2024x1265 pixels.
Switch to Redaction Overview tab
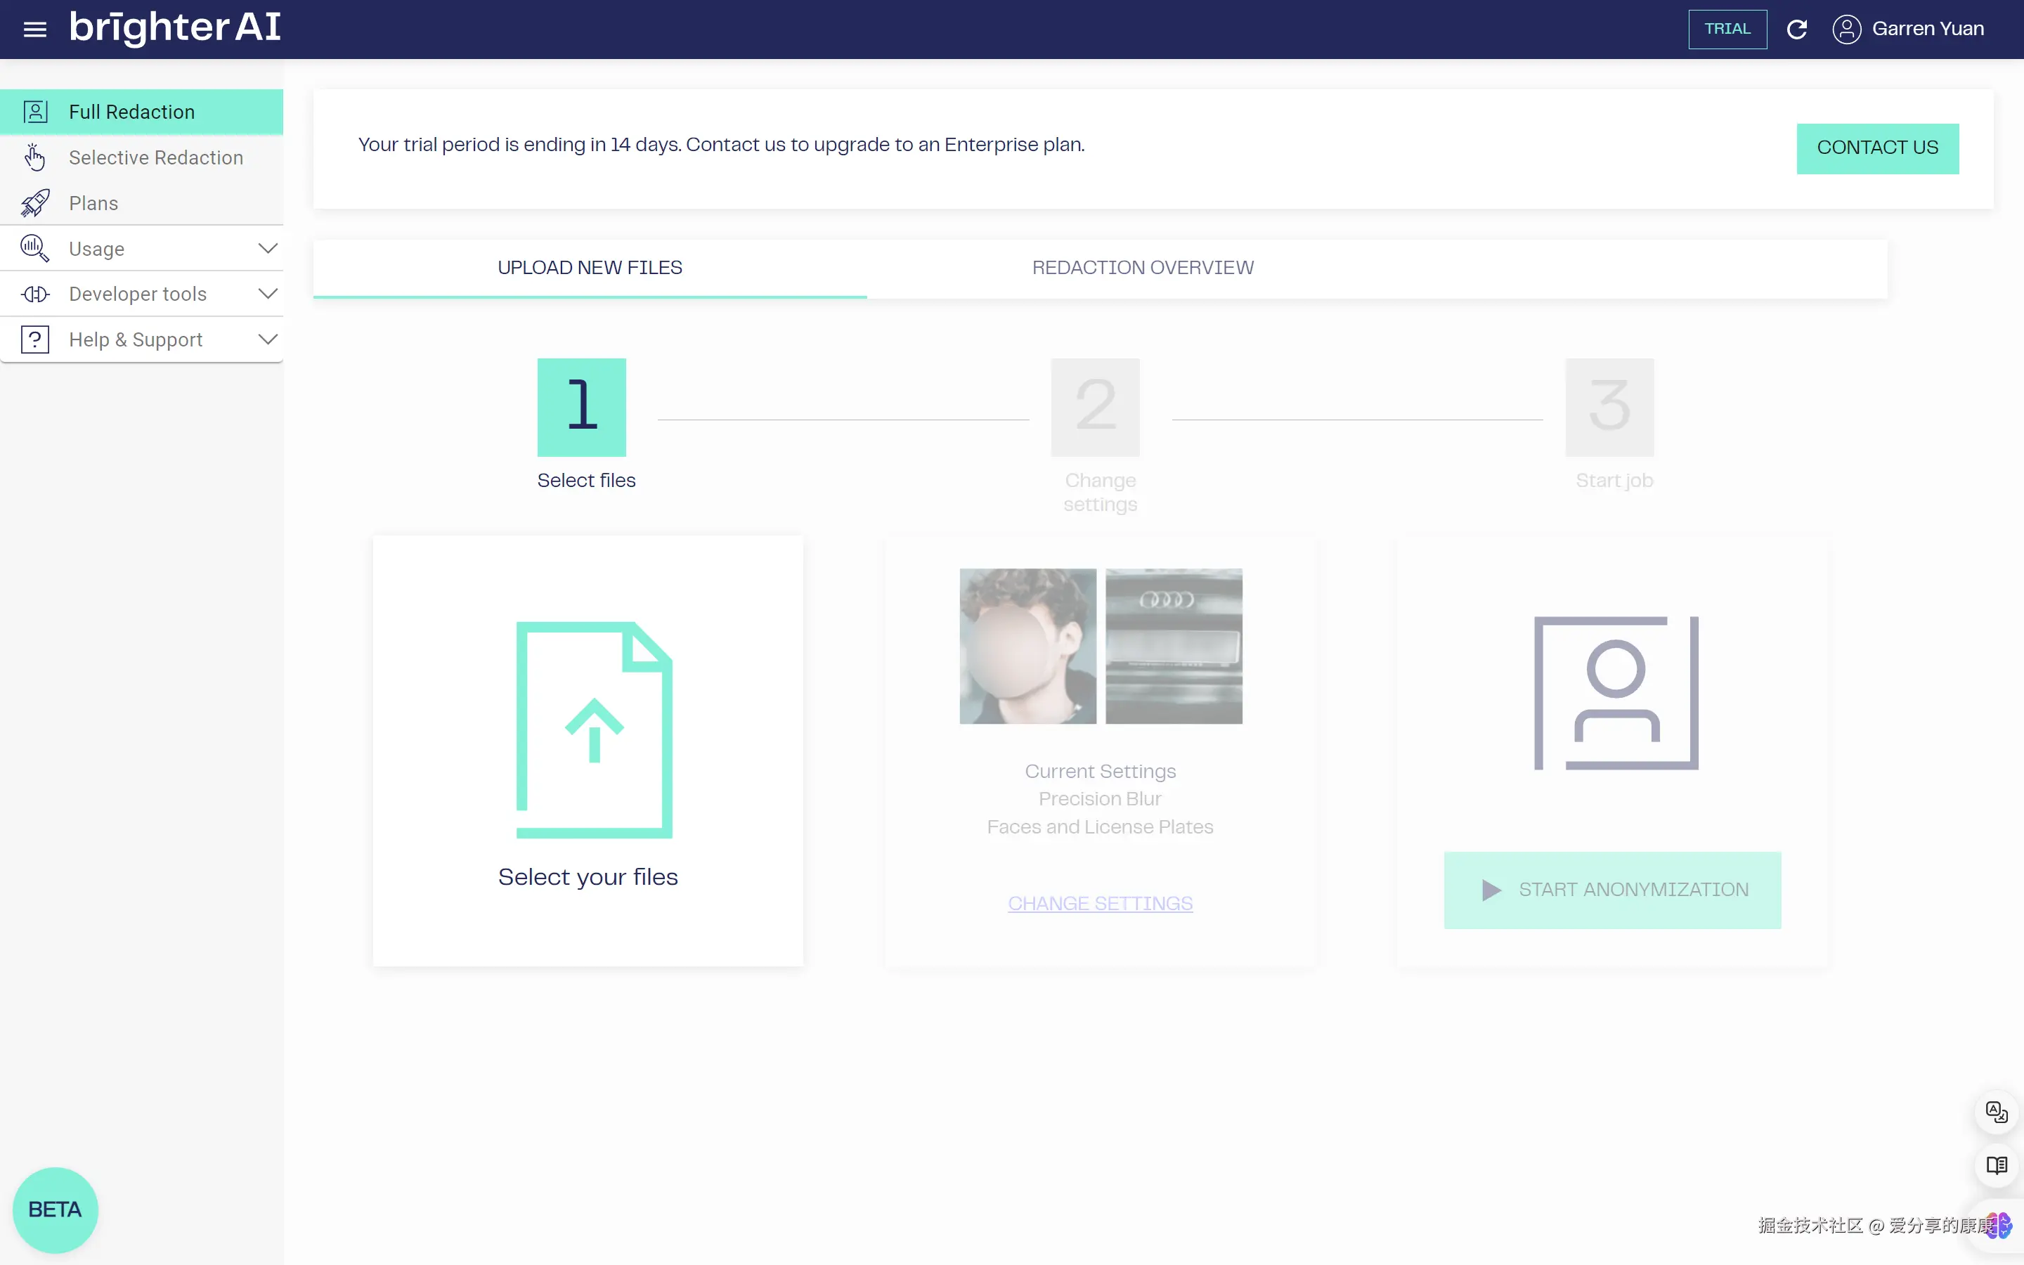click(x=1143, y=268)
